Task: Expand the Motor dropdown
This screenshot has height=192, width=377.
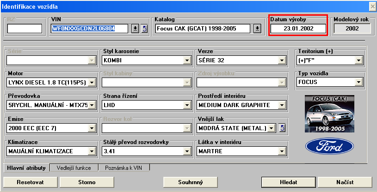Action: [92, 83]
